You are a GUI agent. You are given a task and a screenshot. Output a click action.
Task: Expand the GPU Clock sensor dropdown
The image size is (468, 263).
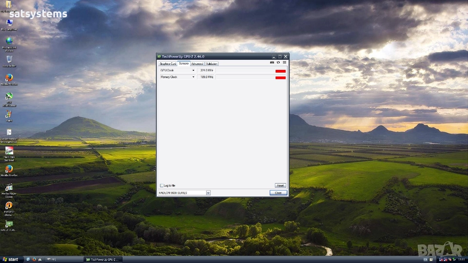tap(193, 70)
